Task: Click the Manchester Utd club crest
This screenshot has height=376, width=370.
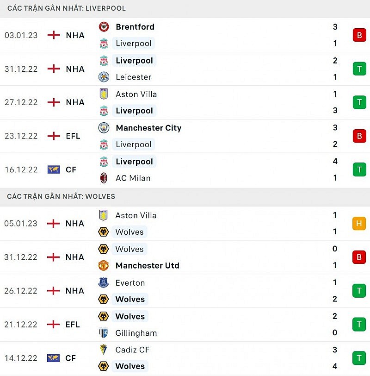Action: pyautogui.click(x=104, y=265)
